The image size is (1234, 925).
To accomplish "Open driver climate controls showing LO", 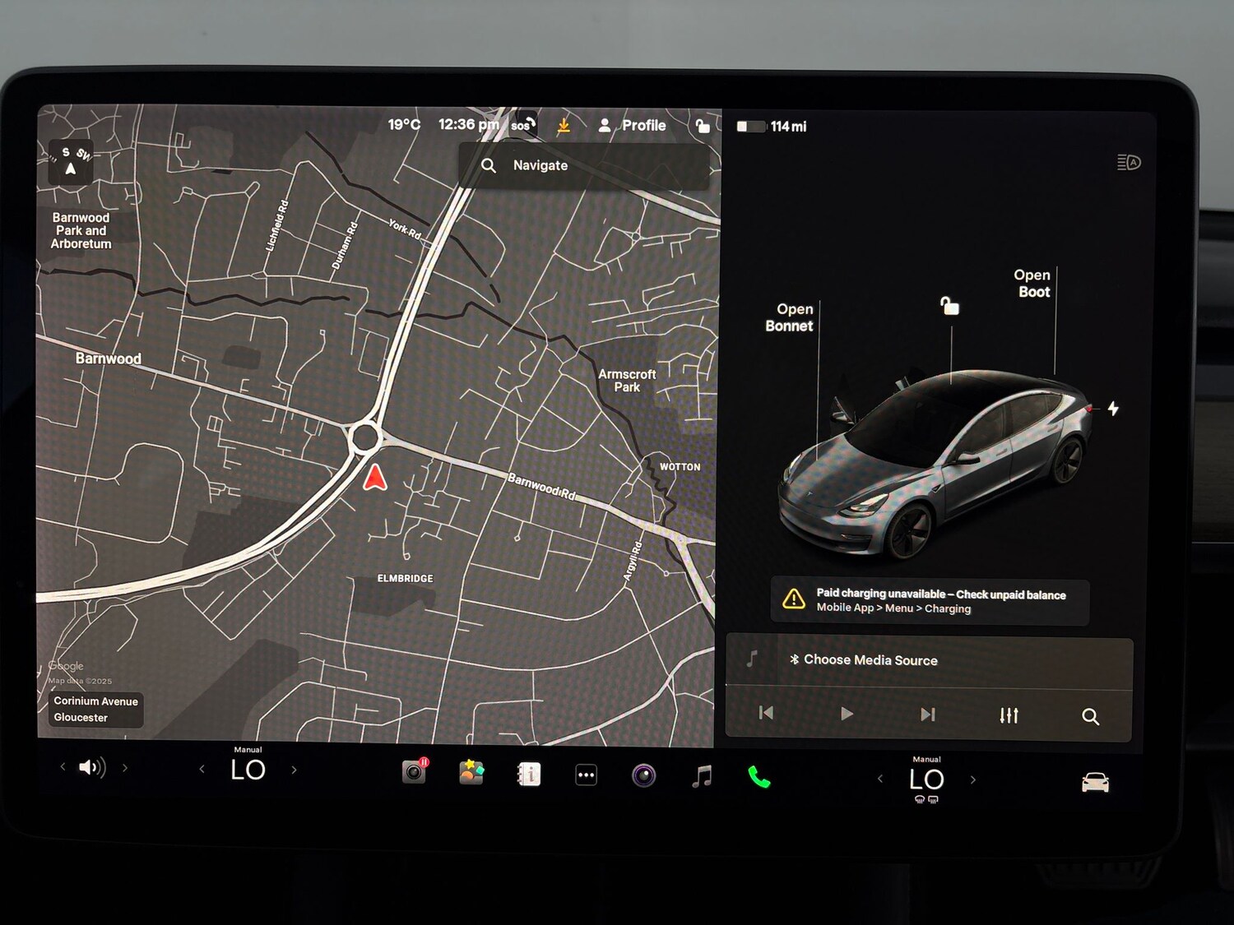I will pyautogui.click(x=248, y=770).
